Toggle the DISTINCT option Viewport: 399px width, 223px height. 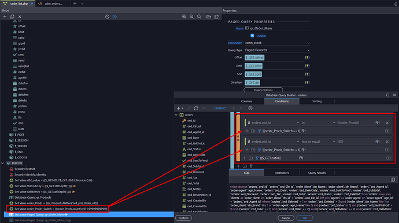[x=220, y=108]
